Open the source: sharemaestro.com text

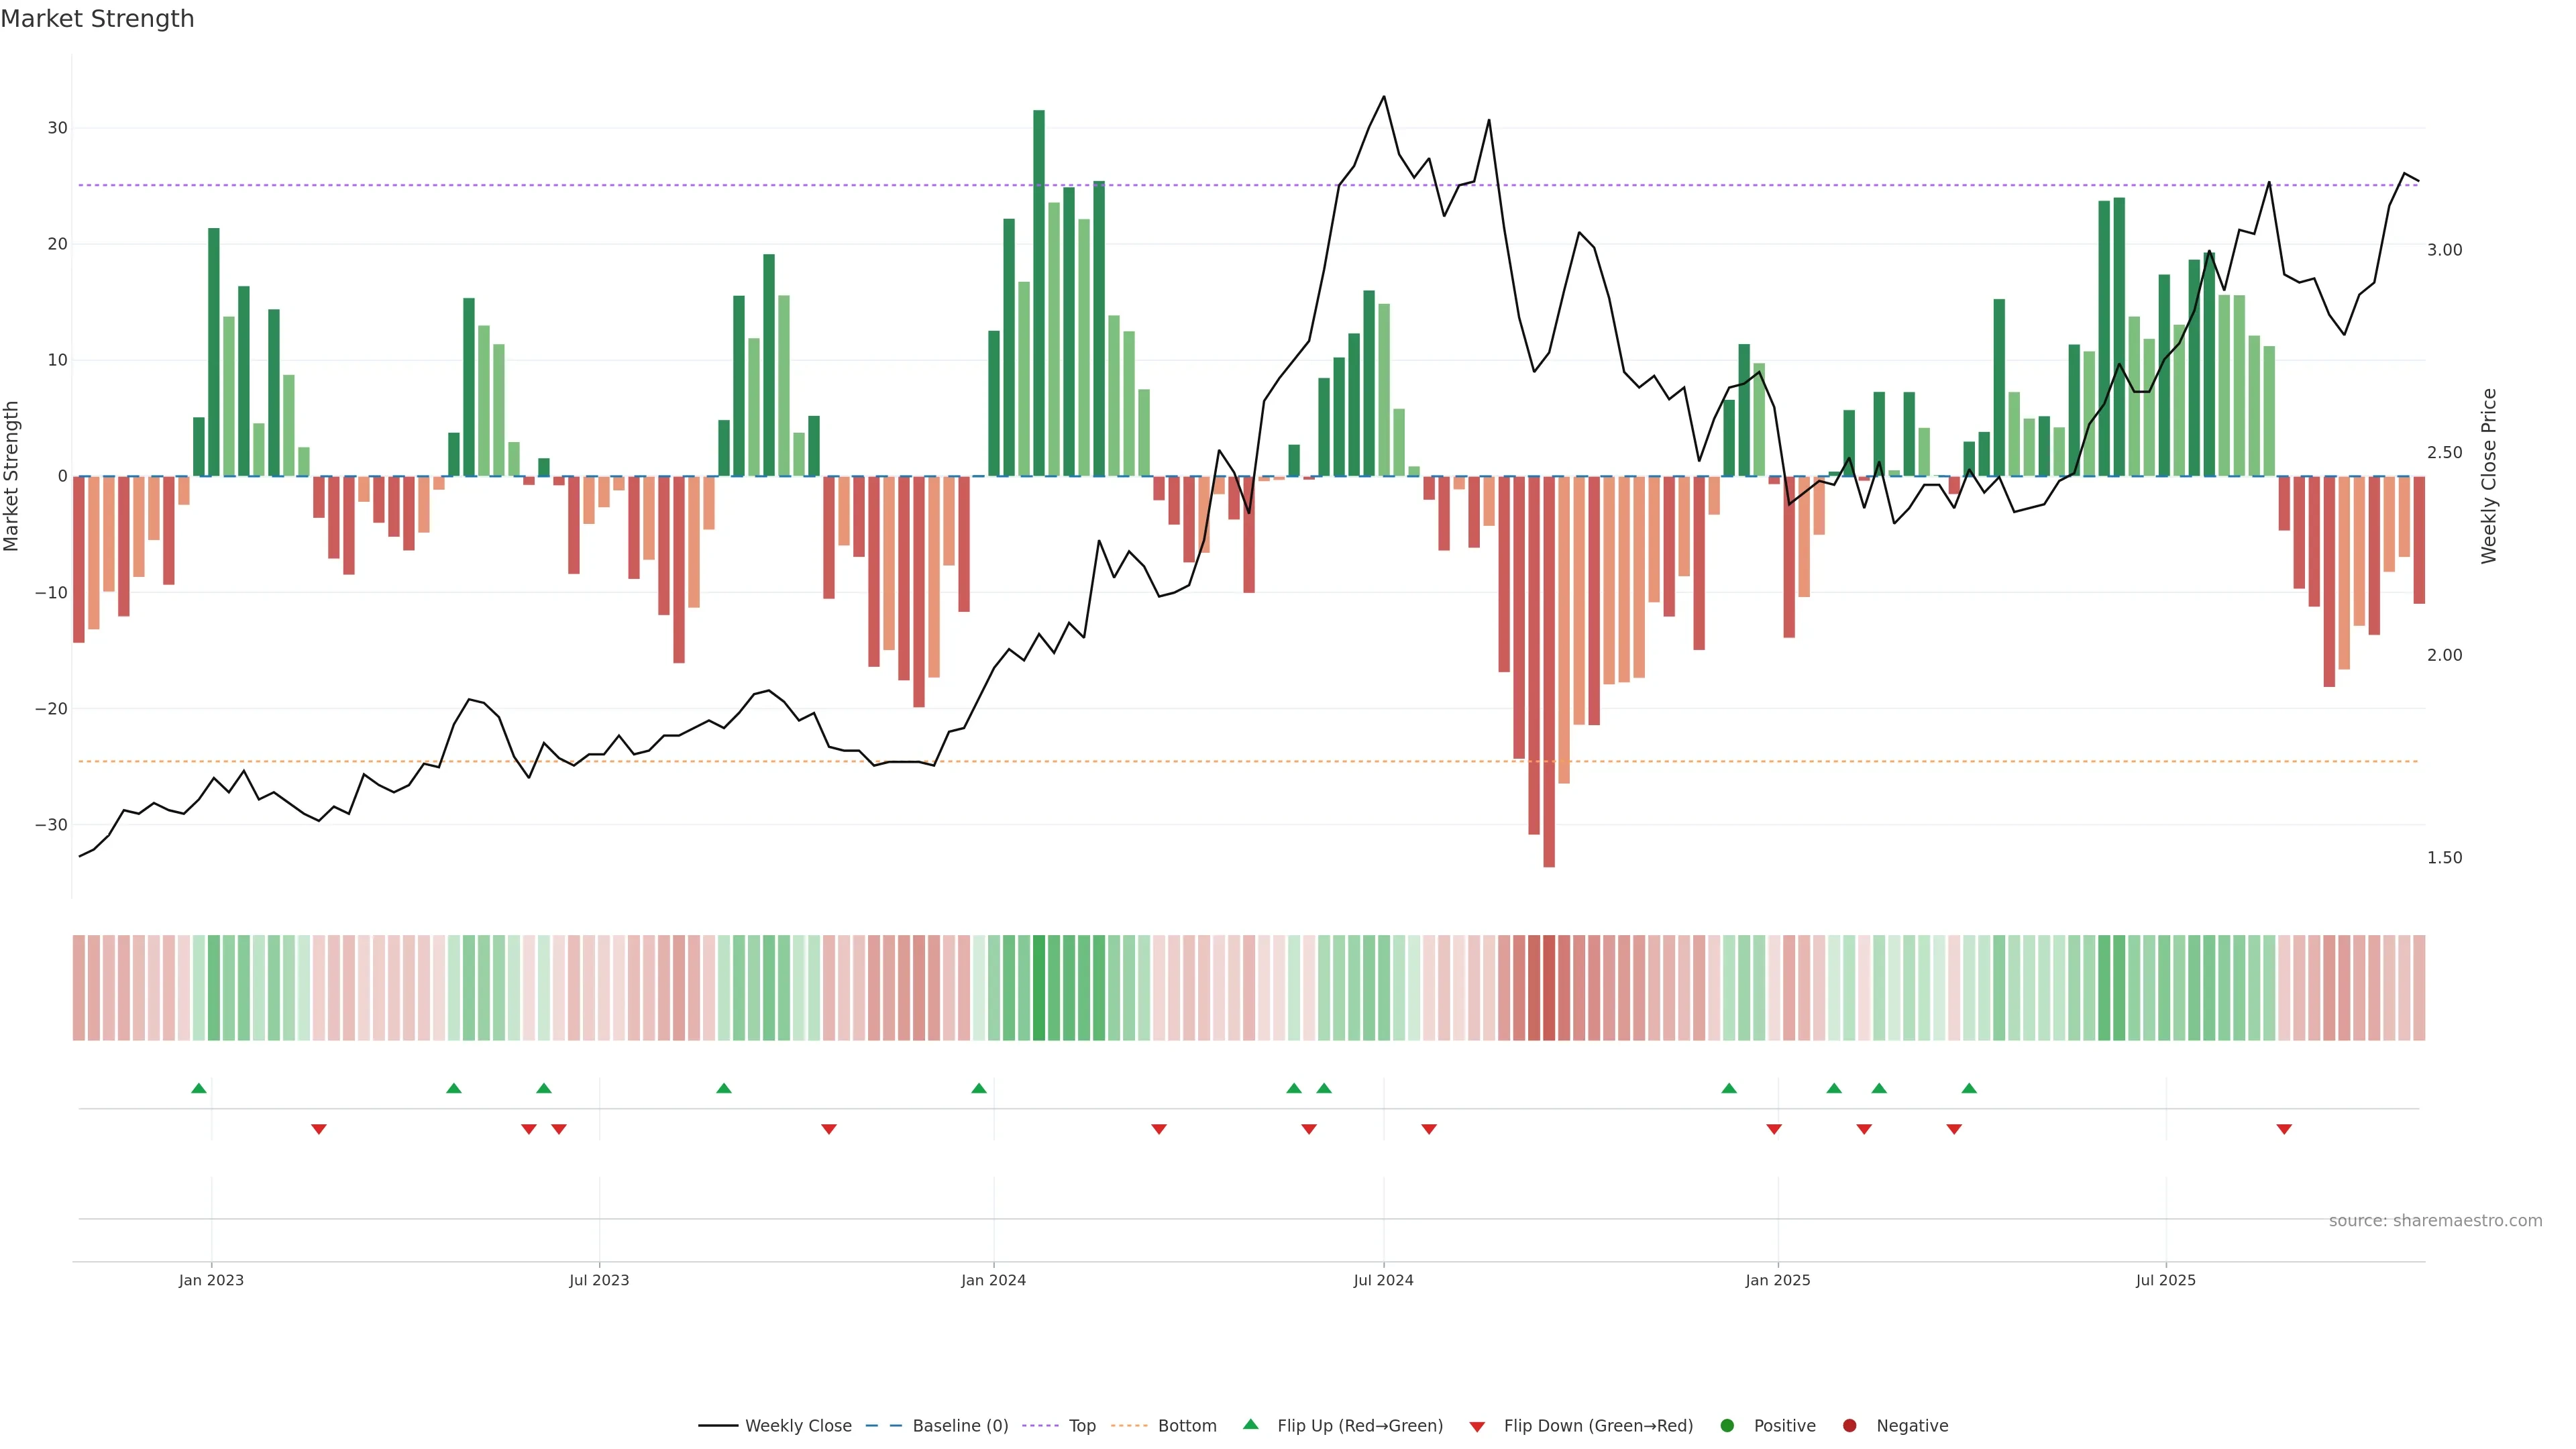click(x=2435, y=1220)
